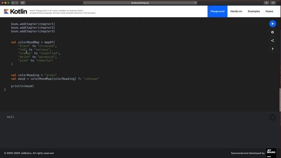The width and height of the screenshot is (281, 158).
Task: Click the "unknown" string literal
Action: (x=91, y=79)
